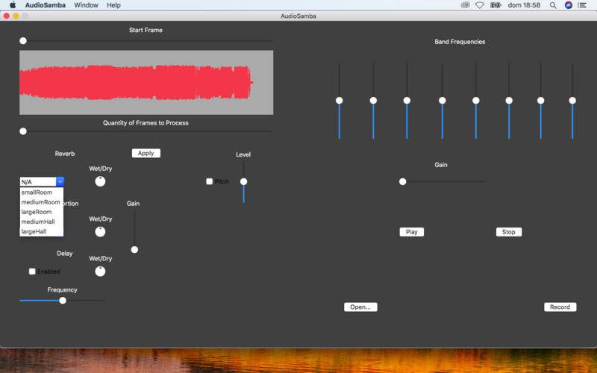Open the Apple menu
The image size is (597, 373).
coord(13,5)
